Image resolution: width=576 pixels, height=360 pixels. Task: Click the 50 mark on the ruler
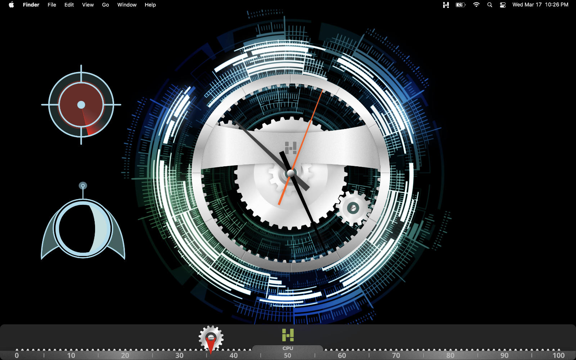[x=287, y=355]
